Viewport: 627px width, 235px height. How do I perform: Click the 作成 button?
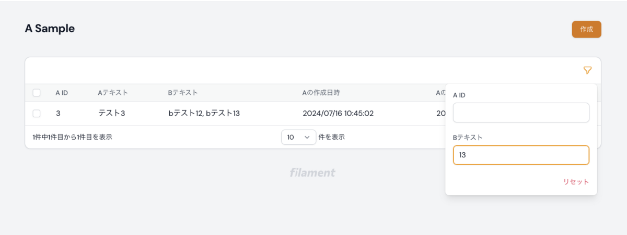pos(586,29)
